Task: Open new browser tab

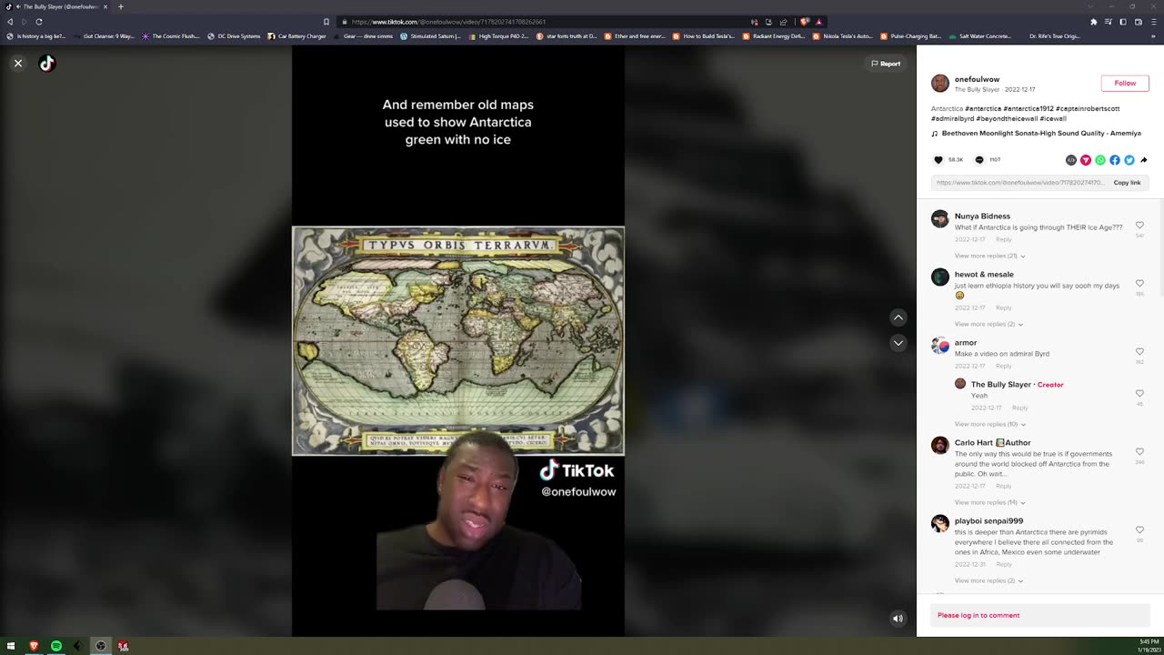Action: click(x=120, y=6)
